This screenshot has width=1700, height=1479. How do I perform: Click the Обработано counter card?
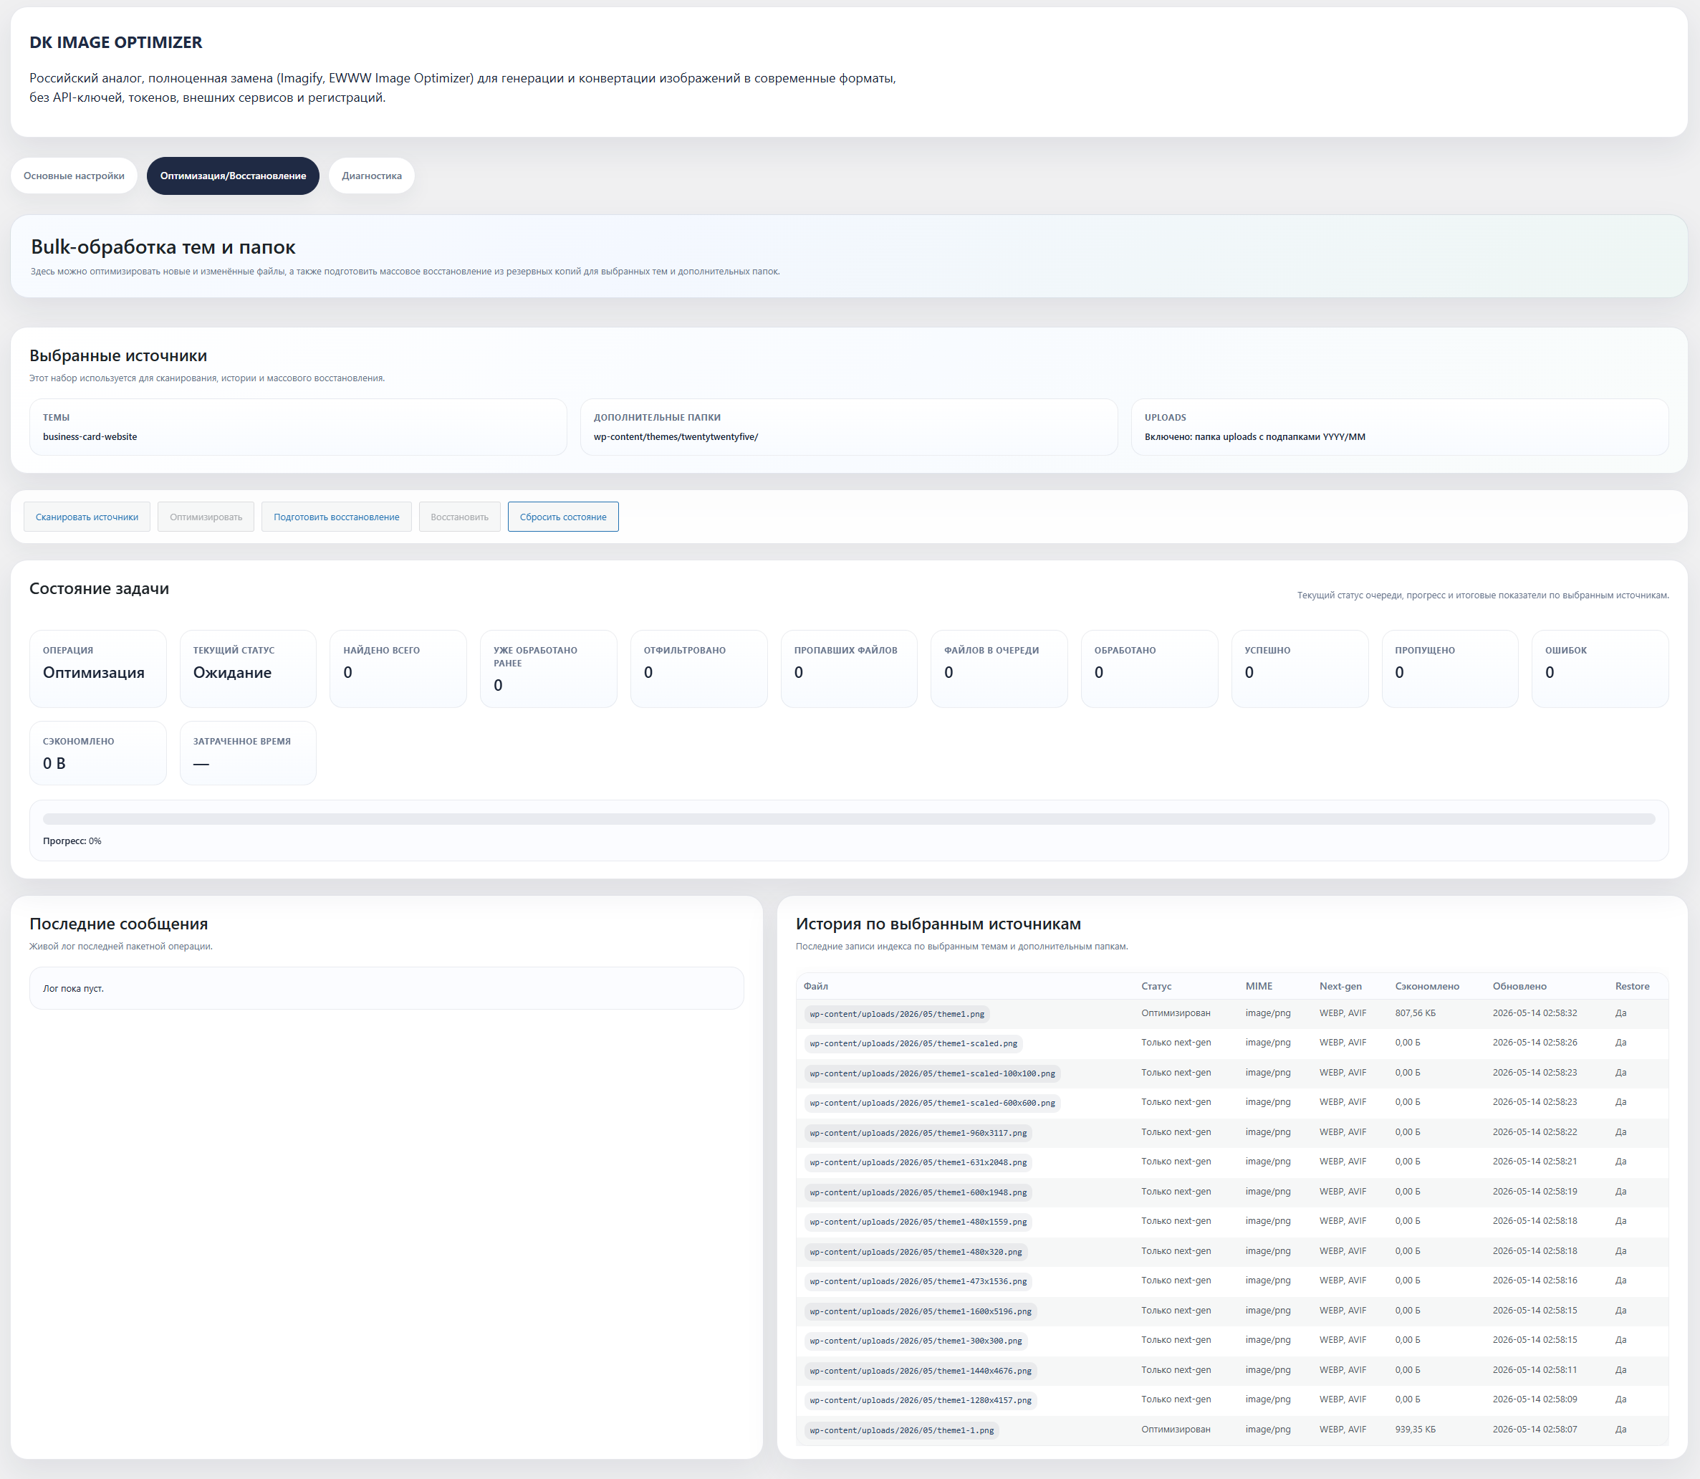[1149, 669]
